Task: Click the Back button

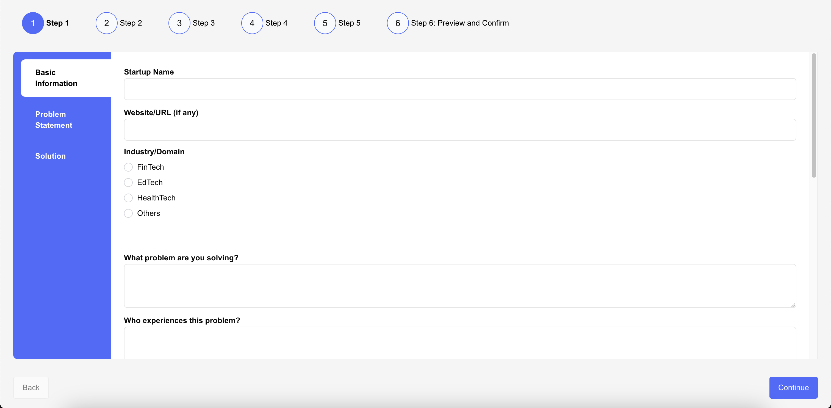Action: click(x=31, y=387)
